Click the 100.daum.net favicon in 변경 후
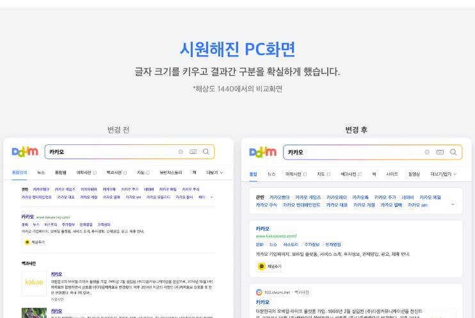This screenshot has width=475, height=318. 259,292
